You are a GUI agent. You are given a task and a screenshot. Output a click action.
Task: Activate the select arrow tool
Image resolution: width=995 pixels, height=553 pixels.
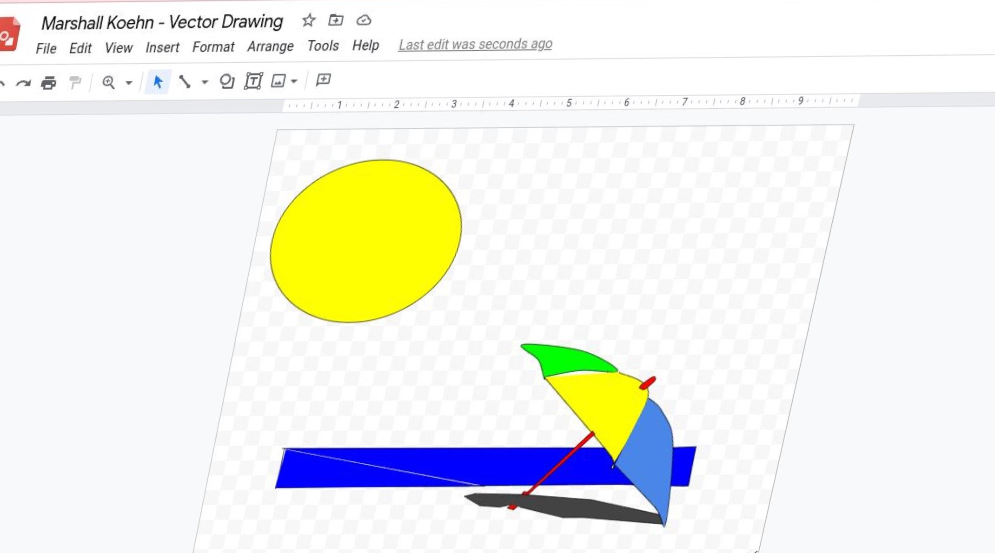158,82
